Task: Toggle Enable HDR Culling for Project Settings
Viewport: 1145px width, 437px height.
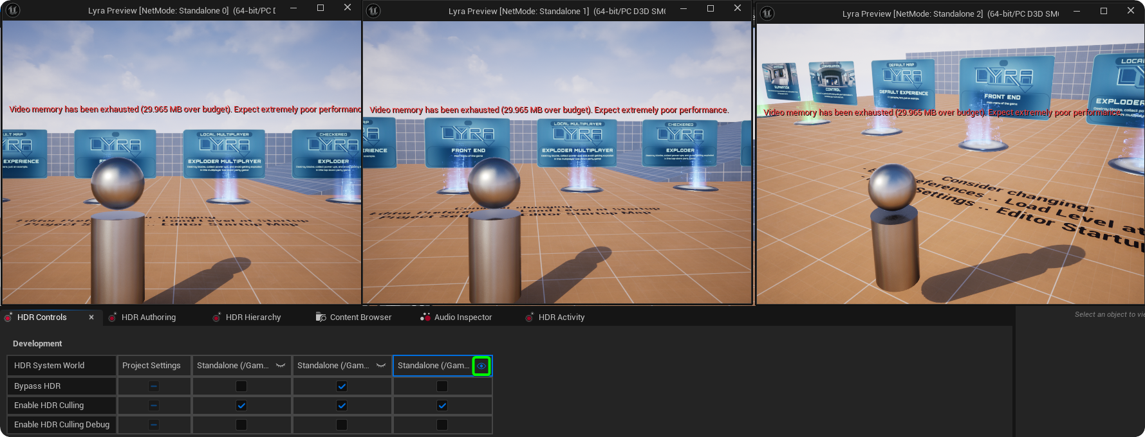Action: click(x=154, y=406)
